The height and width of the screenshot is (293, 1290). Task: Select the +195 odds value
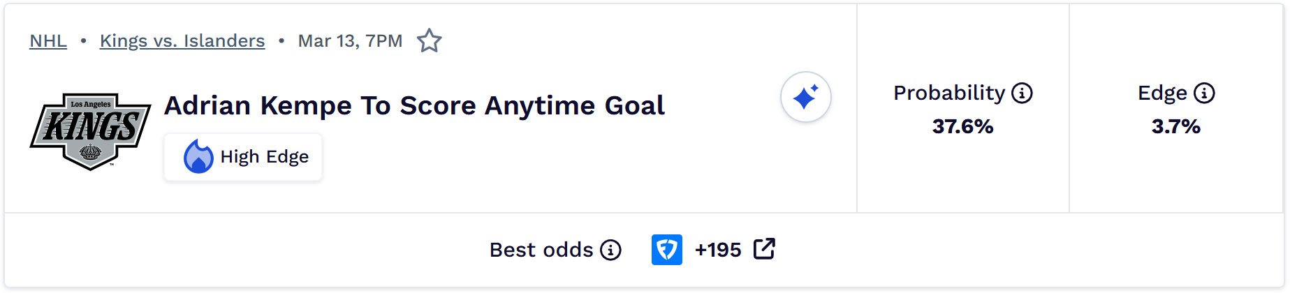coord(718,250)
